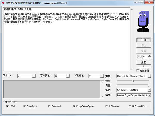Disable the PurgeBeforeSpeak checkbox

click(x=74, y=106)
